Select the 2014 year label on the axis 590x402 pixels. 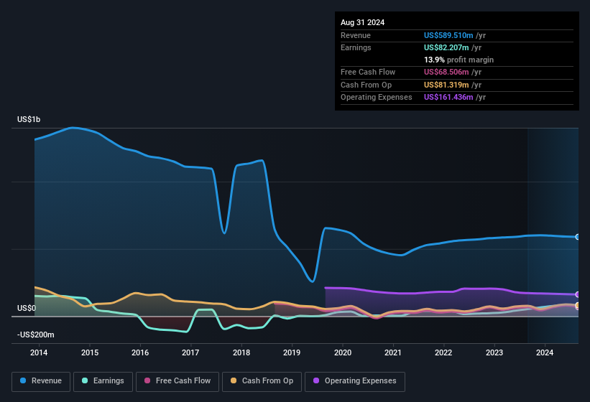[x=39, y=352]
